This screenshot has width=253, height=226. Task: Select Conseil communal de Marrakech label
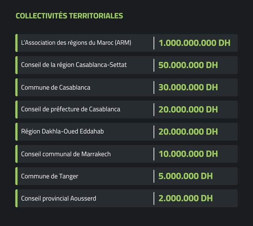coord(66,154)
